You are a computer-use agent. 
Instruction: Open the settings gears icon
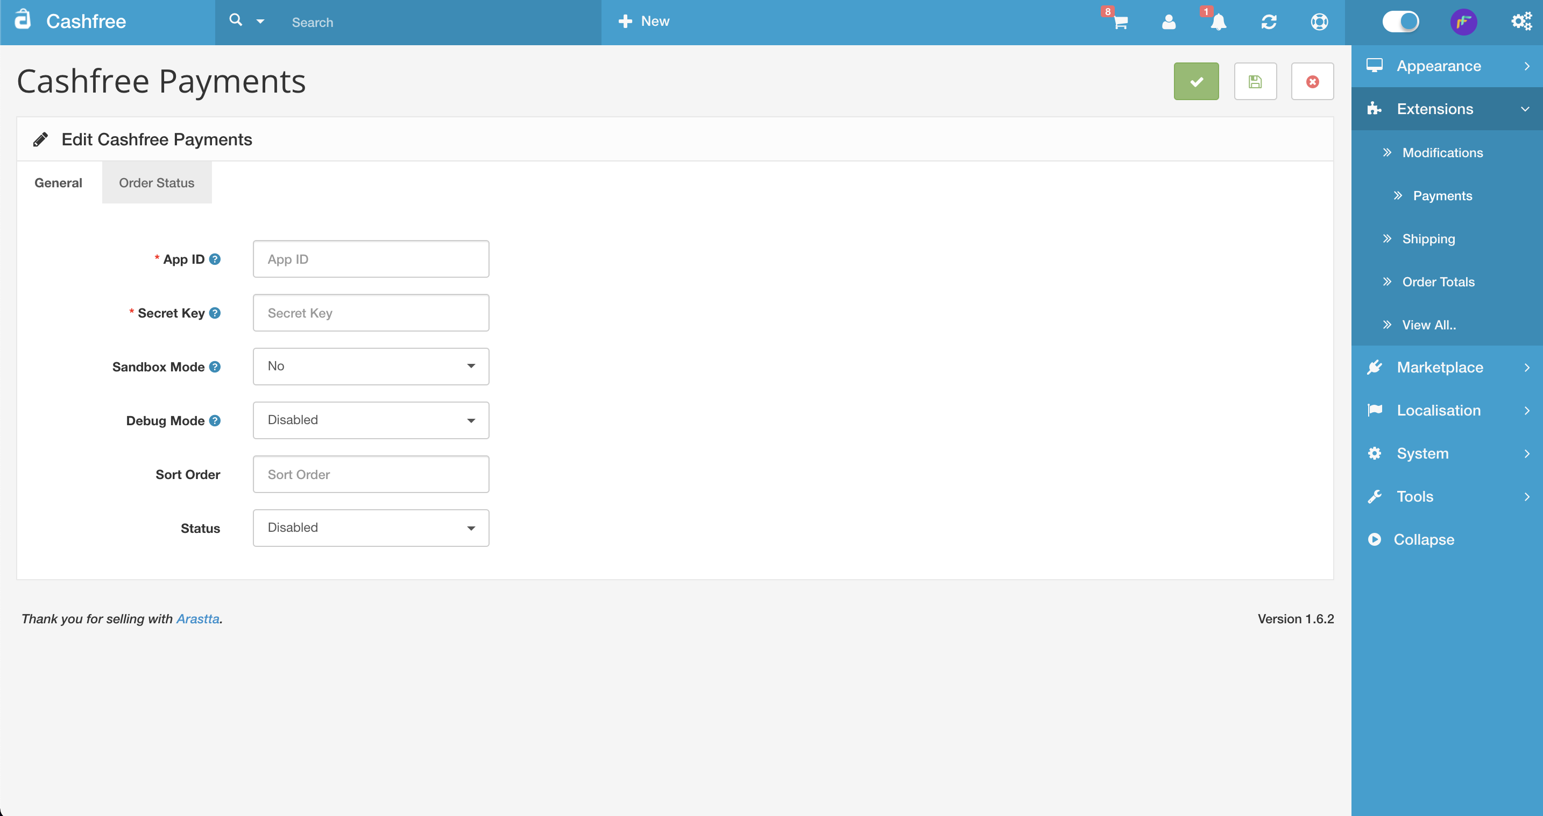click(x=1520, y=22)
